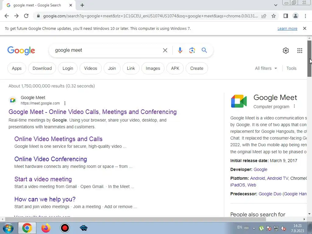Filter results by Login
Image resolution: width=312 pixels, height=234 pixels.
(x=68, y=68)
